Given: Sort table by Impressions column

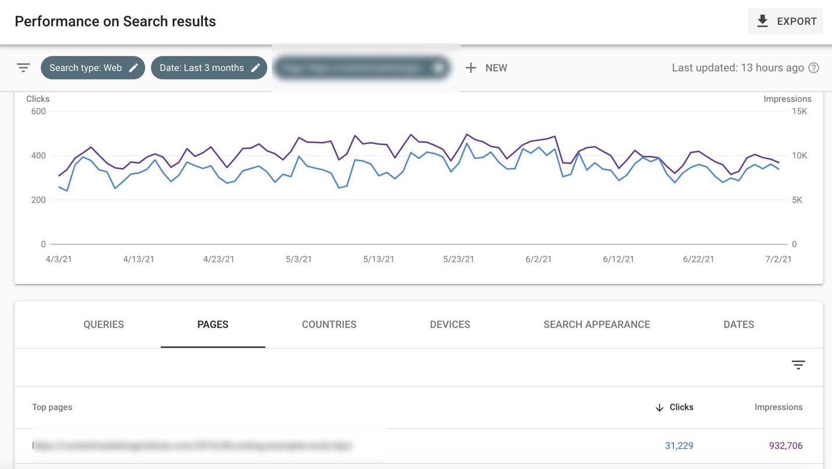Looking at the screenshot, I should 778,407.
